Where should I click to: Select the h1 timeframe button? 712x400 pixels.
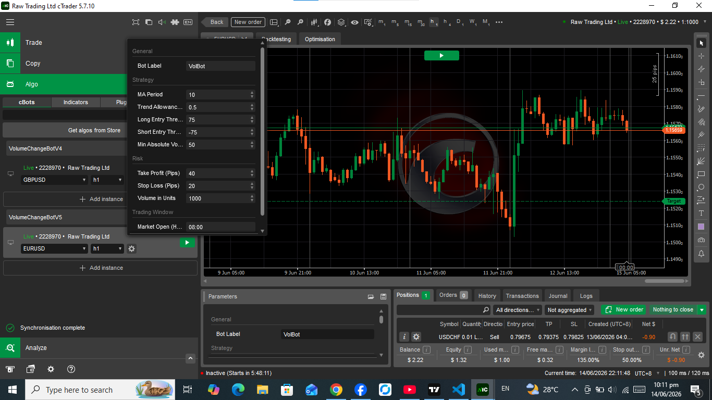click(434, 22)
